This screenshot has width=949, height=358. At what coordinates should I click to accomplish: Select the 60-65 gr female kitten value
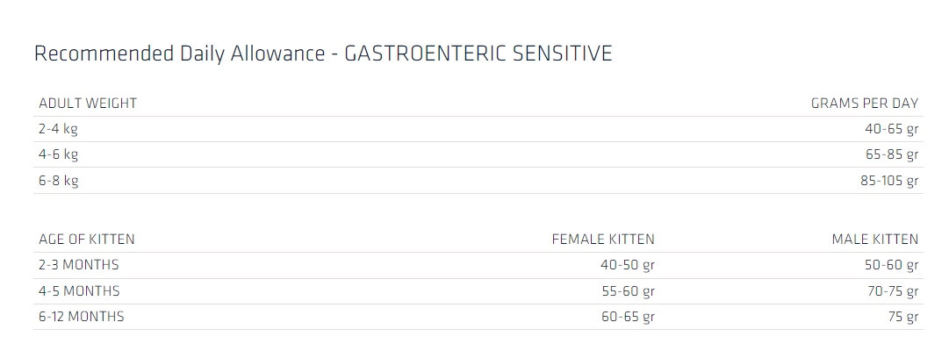click(628, 317)
